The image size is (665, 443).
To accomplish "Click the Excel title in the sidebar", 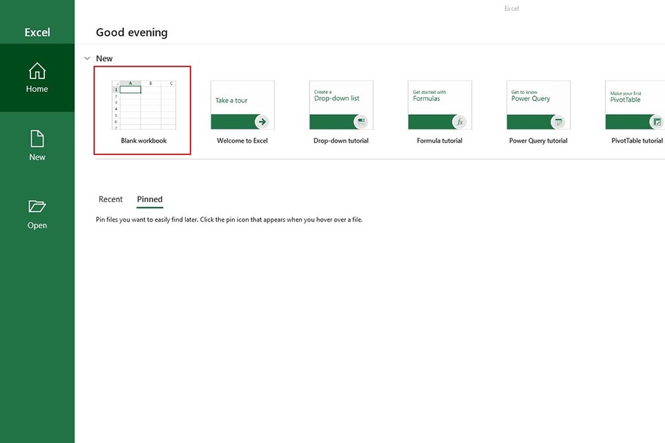I will tap(37, 33).
